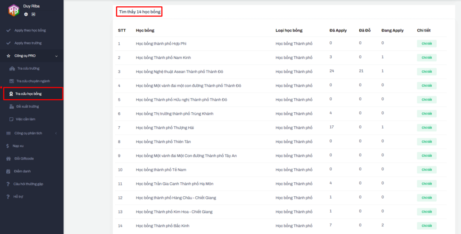The image size is (461, 234).
Task: Go to Apply theo học bổng
Action: pyautogui.click(x=30, y=30)
